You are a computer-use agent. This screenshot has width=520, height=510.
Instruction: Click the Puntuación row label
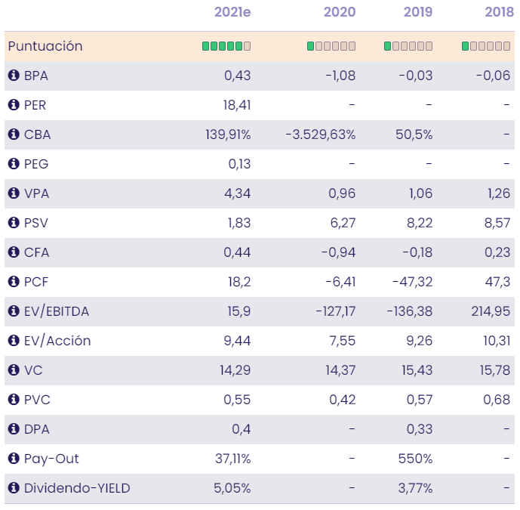point(45,46)
